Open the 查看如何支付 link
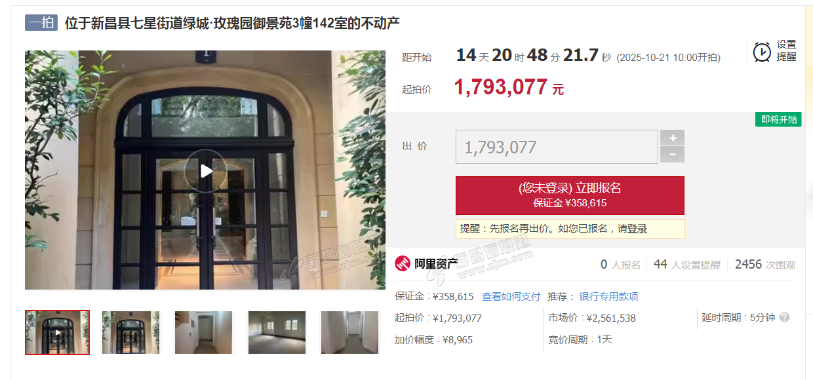This screenshot has width=813, height=380. click(x=511, y=297)
